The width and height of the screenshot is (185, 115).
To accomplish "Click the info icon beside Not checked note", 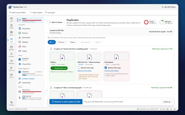I will click(49, 38).
